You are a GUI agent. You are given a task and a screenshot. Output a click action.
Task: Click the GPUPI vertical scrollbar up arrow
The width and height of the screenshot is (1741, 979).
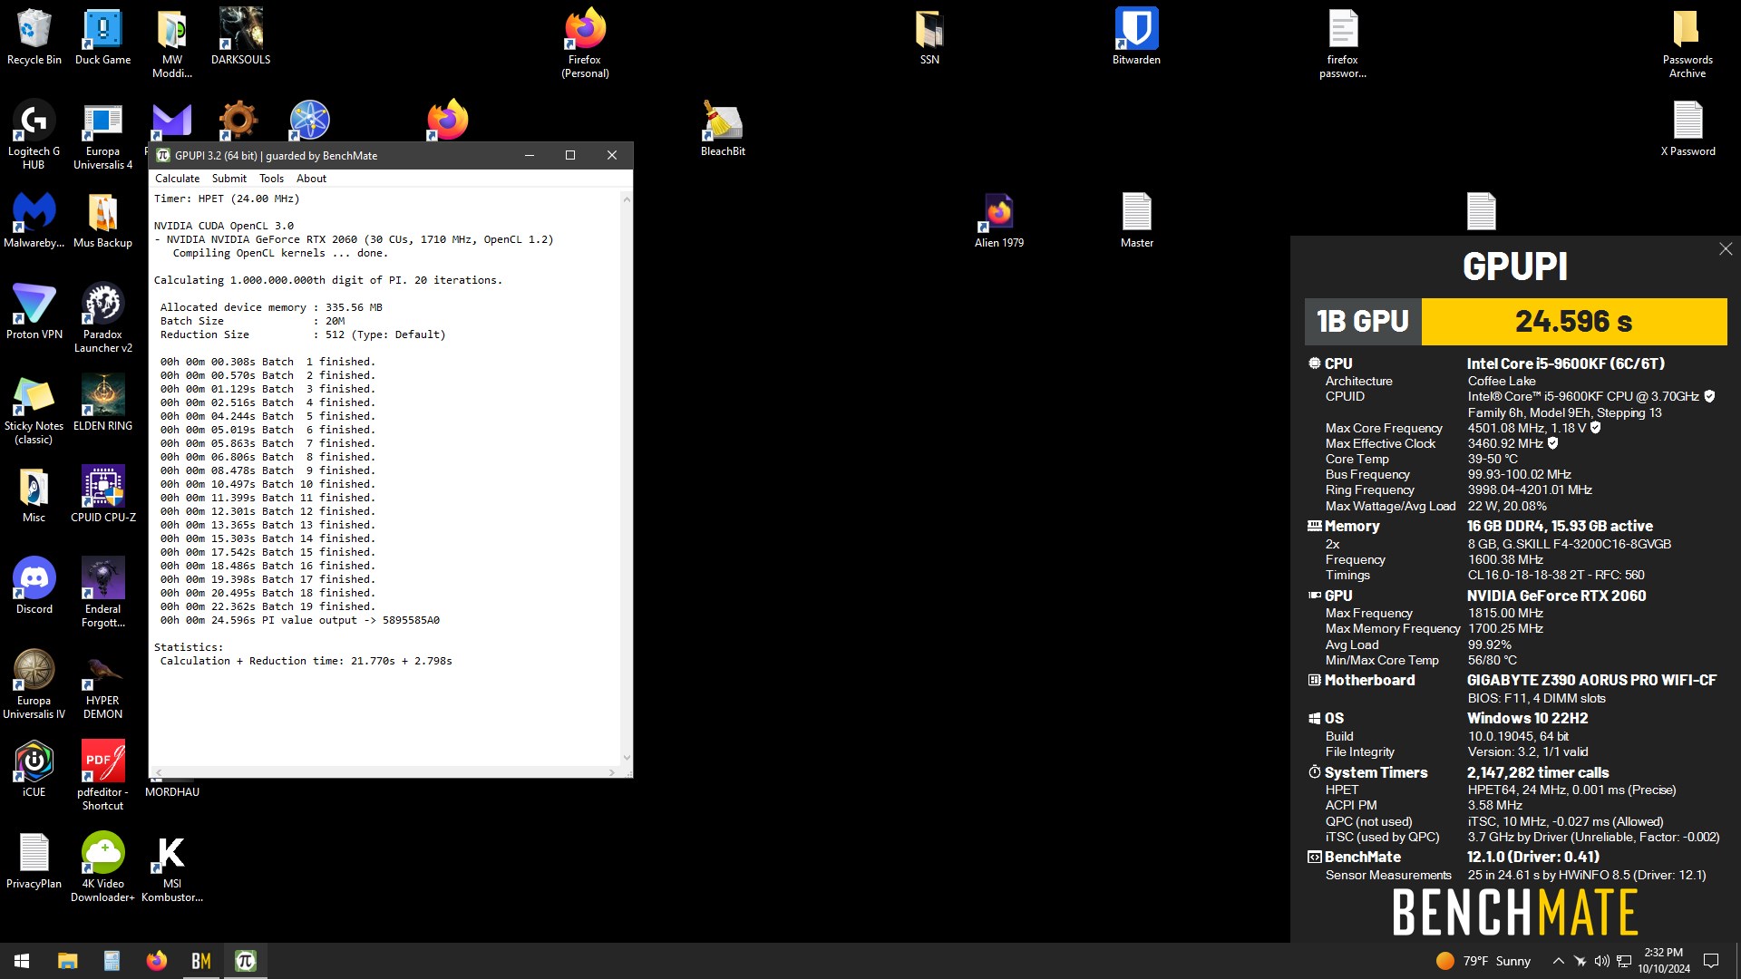click(626, 199)
